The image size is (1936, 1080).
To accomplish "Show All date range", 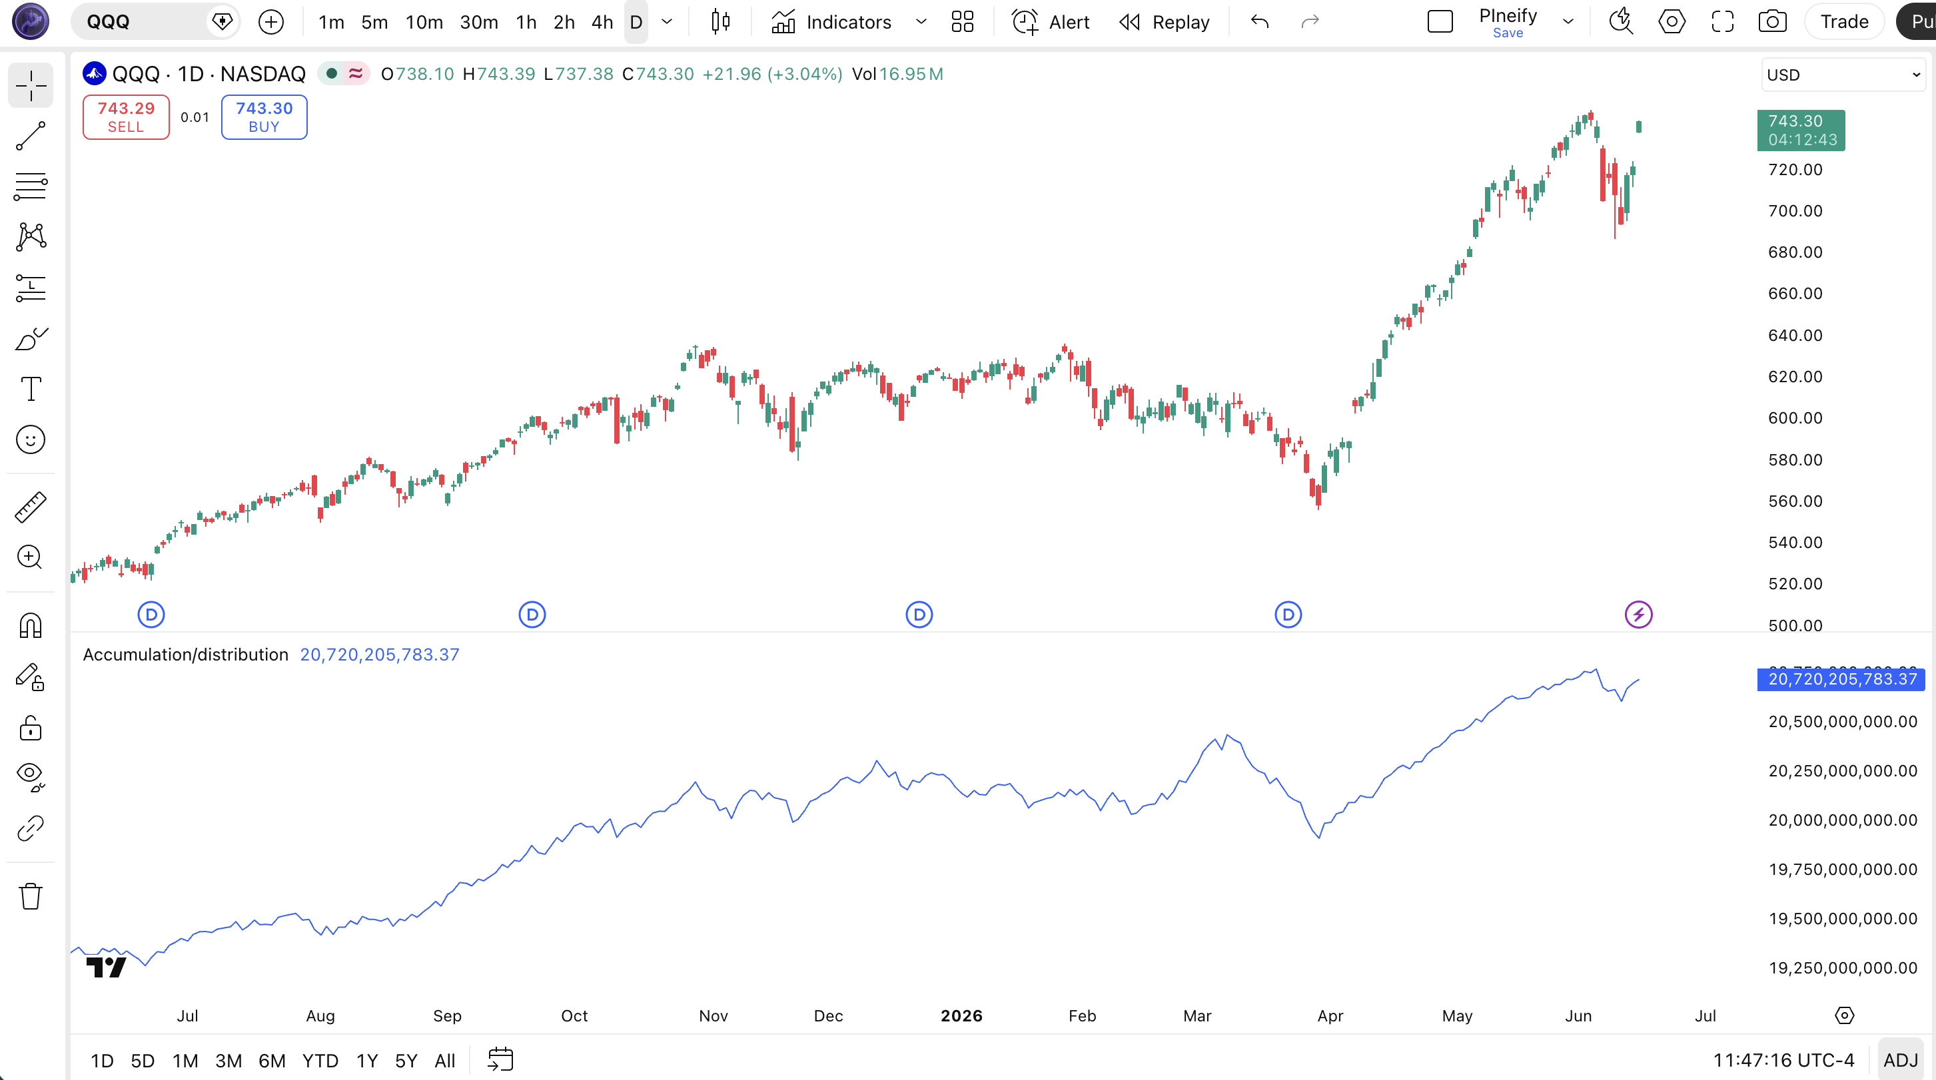I will point(445,1061).
